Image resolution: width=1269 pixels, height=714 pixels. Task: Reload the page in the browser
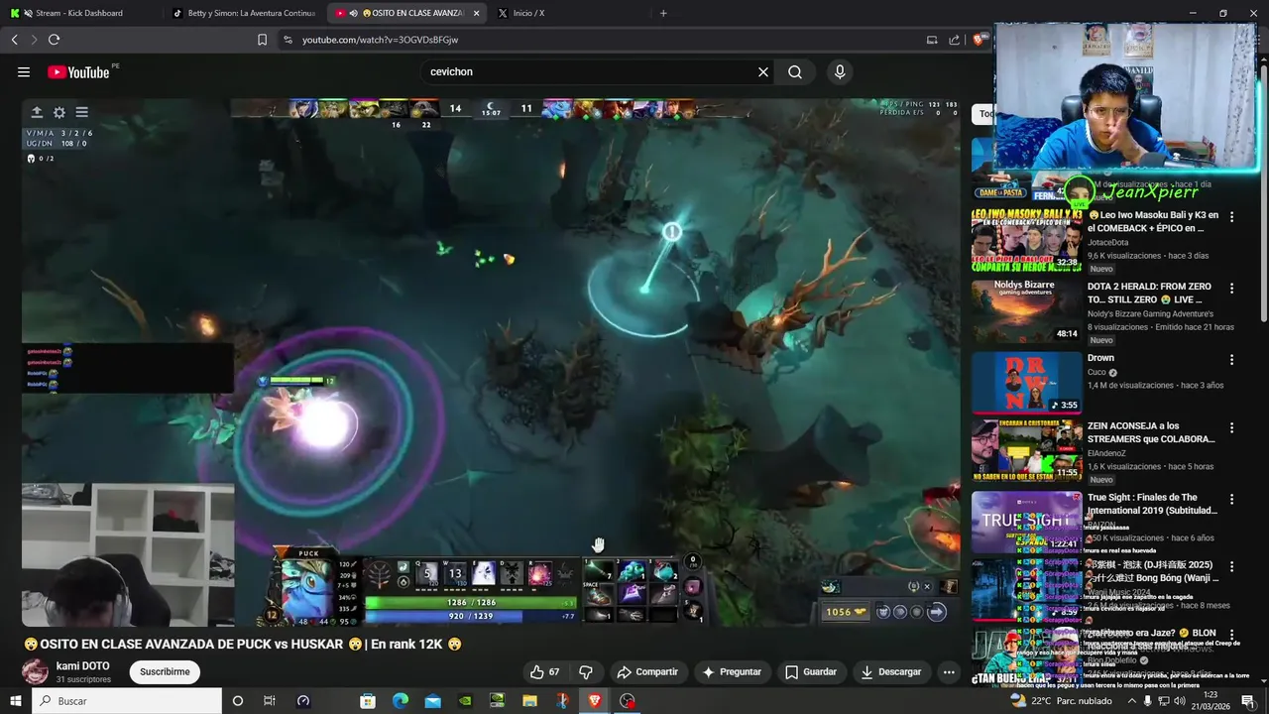point(54,40)
